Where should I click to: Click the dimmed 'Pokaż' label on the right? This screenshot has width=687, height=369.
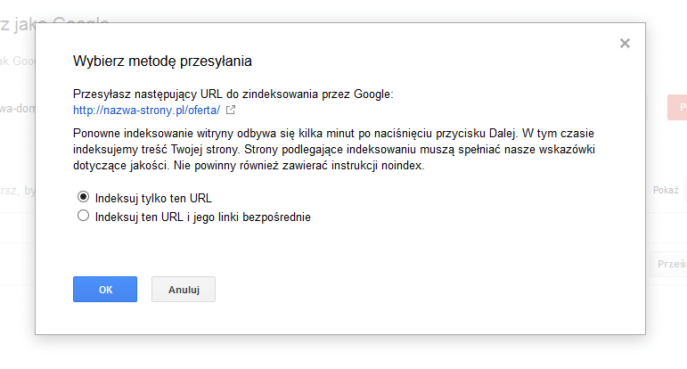point(666,190)
